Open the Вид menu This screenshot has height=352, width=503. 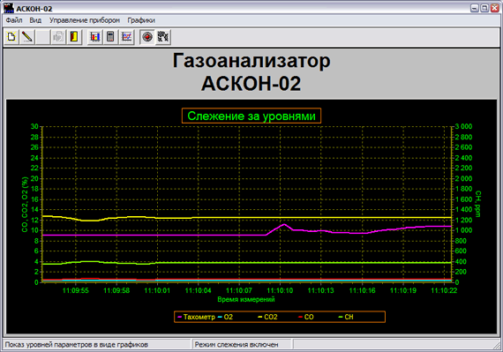pos(35,20)
